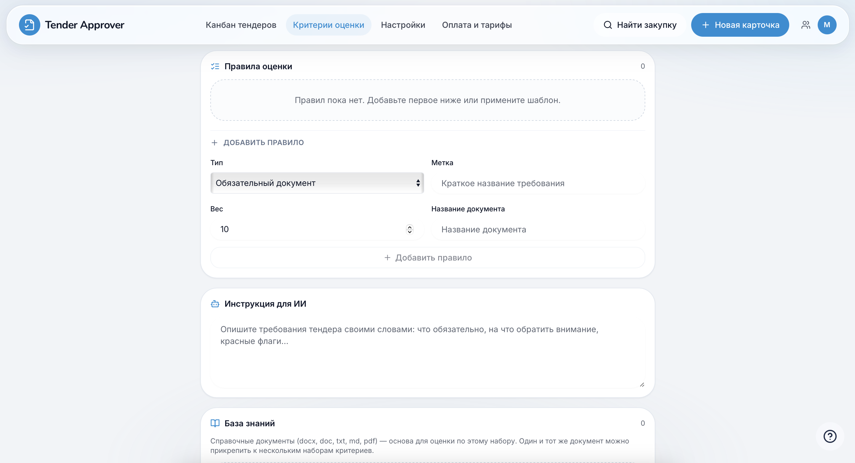855x463 pixels.
Task: Focus the Название документа input field
Action: click(538, 229)
